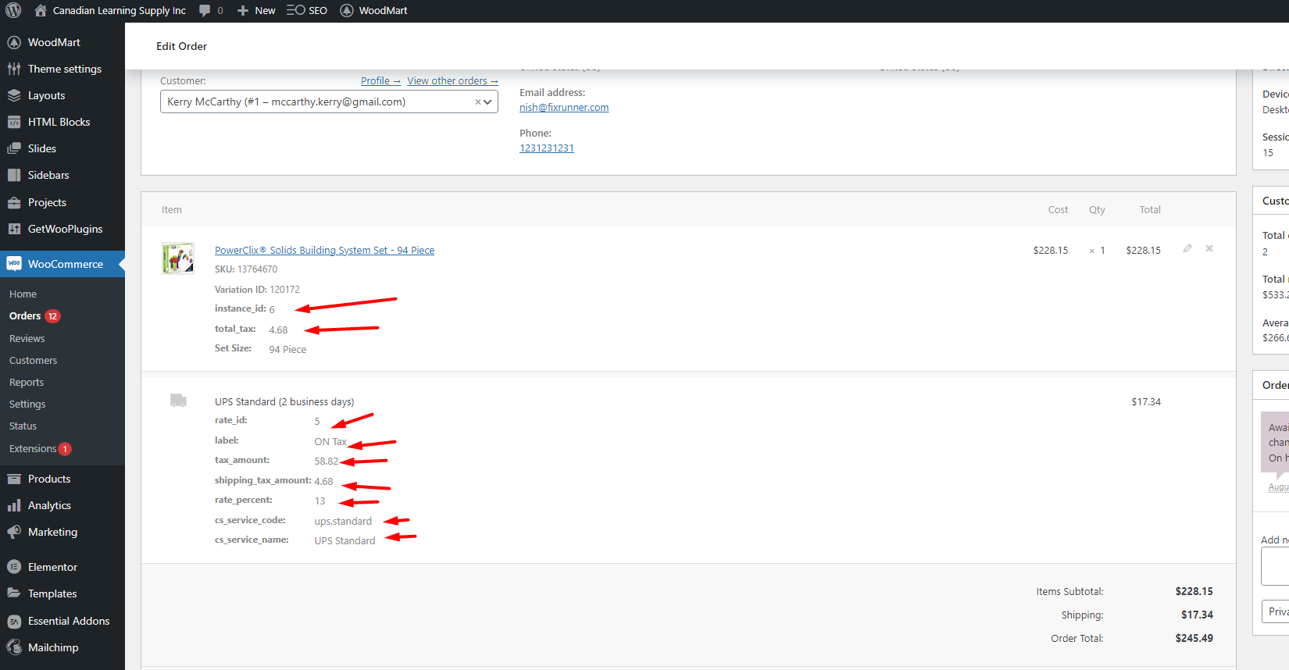
Task: Click the shipping truck icon
Action: (178, 401)
